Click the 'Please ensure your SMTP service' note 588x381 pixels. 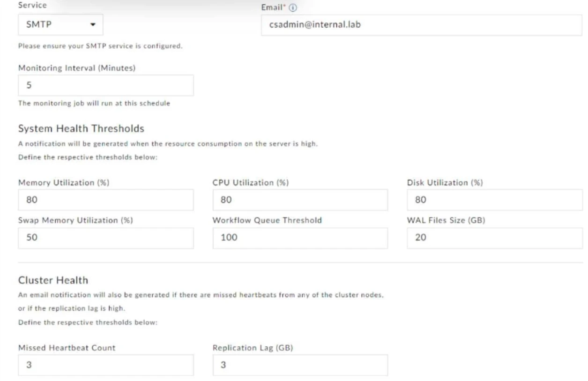click(100, 46)
